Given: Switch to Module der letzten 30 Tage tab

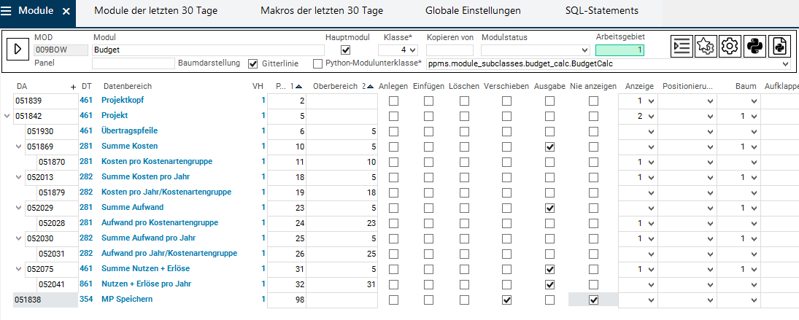Looking at the screenshot, I should [156, 11].
